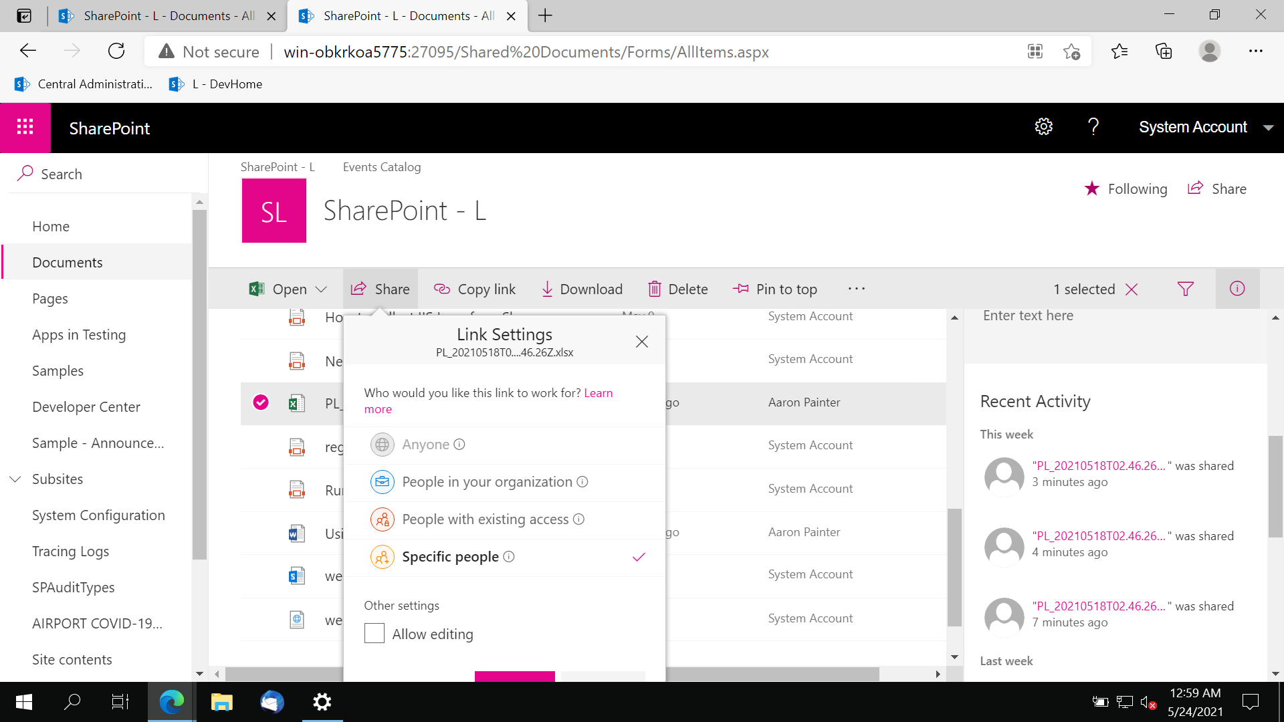Collapse the Subsites section chevron

(x=15, y=479)
